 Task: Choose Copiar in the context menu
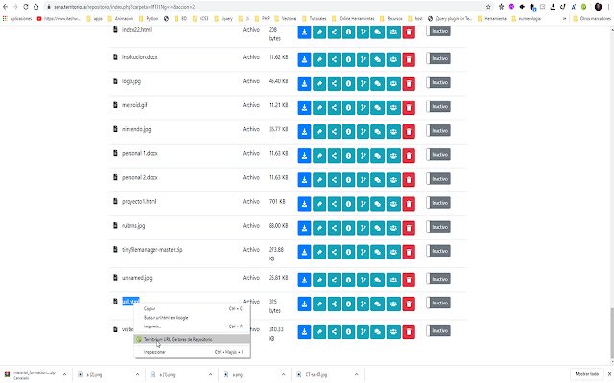click(192, 308)
